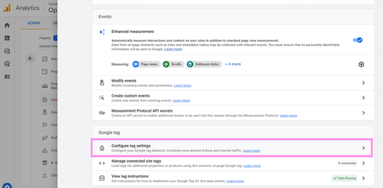Expand Create custom events chevron
The height and width of the screenshot is (188, 383).
[363, 98]
